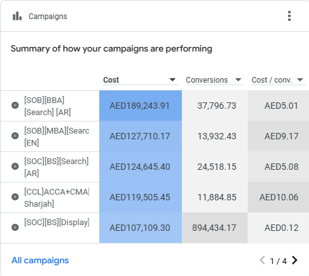The height and width of the screenshot is (276, 309).
Task: Click cost cell AED107,109.30
Action: click(141, 228)
